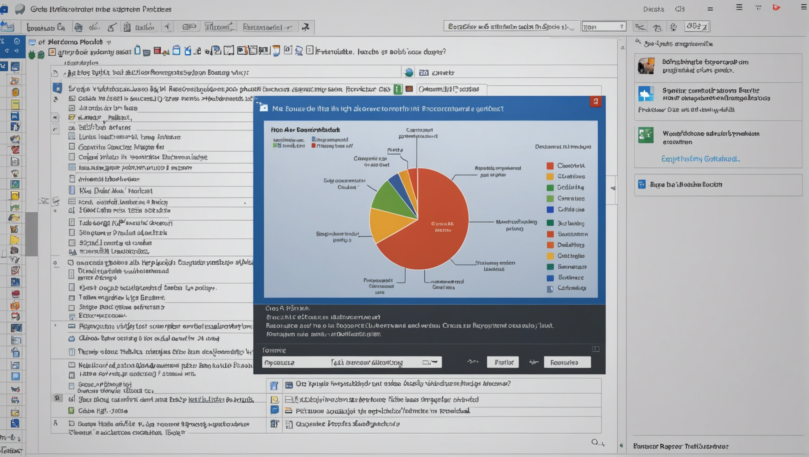Screen dimensions: 809x457
Task: Expand the small 'Fon' dropdown at top right
Action: point(621,27)
